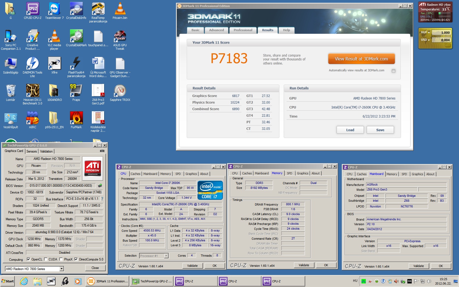The height and width of the screenshot is (287, 459).
Task: Toggle the OpenCL checkbox in GPU-Z
Action: (28, 259)
